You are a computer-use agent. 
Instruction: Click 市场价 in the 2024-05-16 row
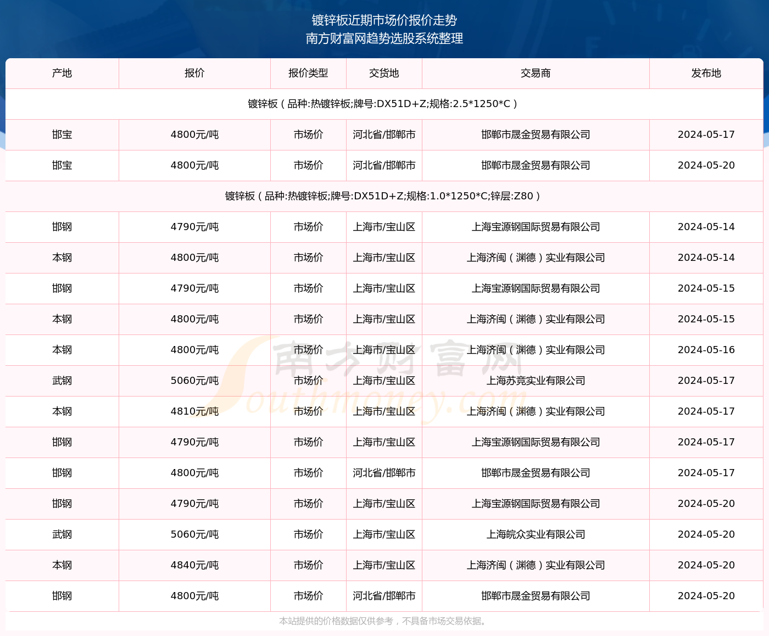(x=308, y=350)
